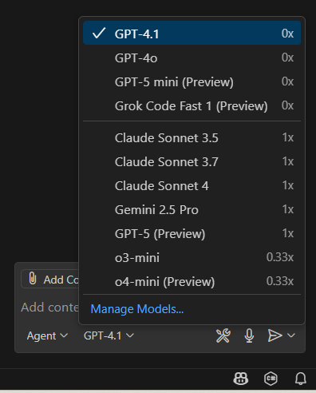Switch to Claude Sonnet 3.7
The image size is (316, 393).
[x=192, y=161]
